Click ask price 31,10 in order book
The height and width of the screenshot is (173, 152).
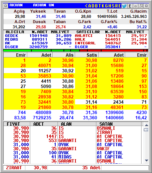click(91, 92)
